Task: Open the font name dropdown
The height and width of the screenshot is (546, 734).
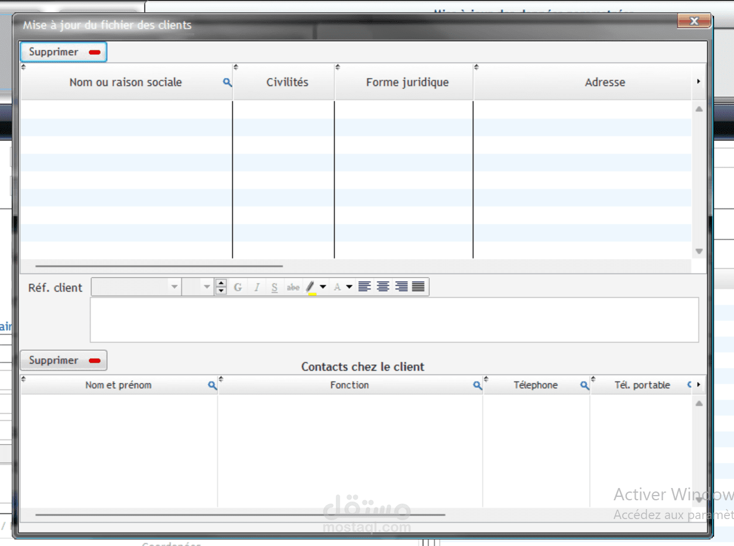Action: pos(174,287)
